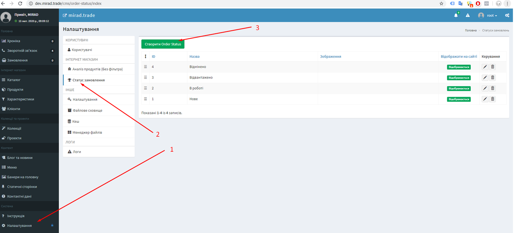Reload the page in browser
Viewport: 514px width, 233px height.
(x=20, y=3)
